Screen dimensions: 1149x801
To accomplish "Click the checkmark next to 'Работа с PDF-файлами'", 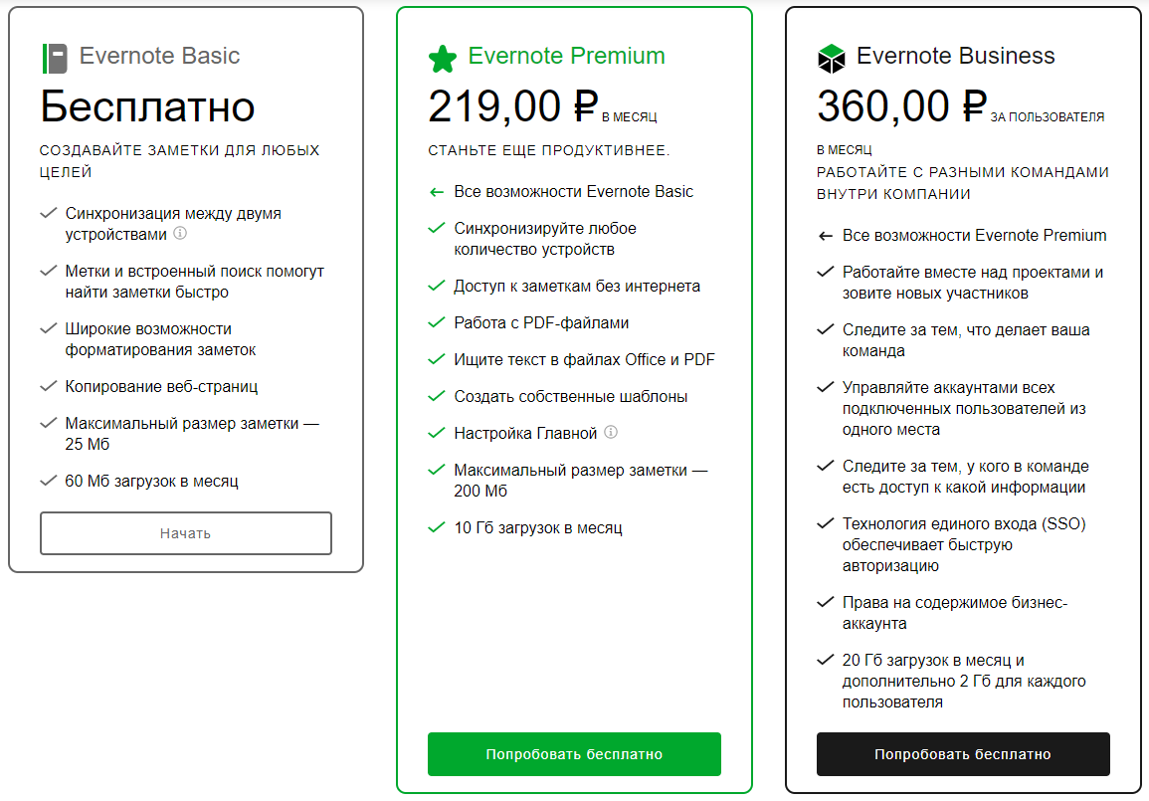I will pyautogui.click(x=436, y=322).
